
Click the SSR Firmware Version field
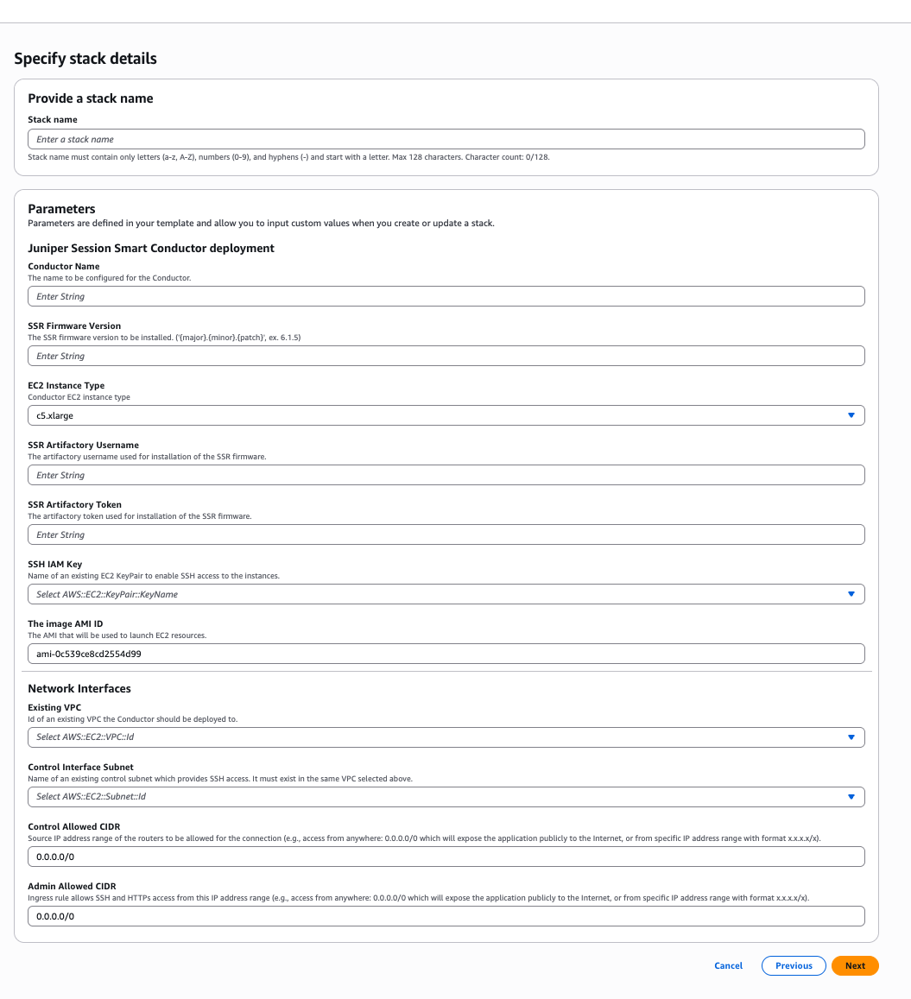tap(446, 356)
